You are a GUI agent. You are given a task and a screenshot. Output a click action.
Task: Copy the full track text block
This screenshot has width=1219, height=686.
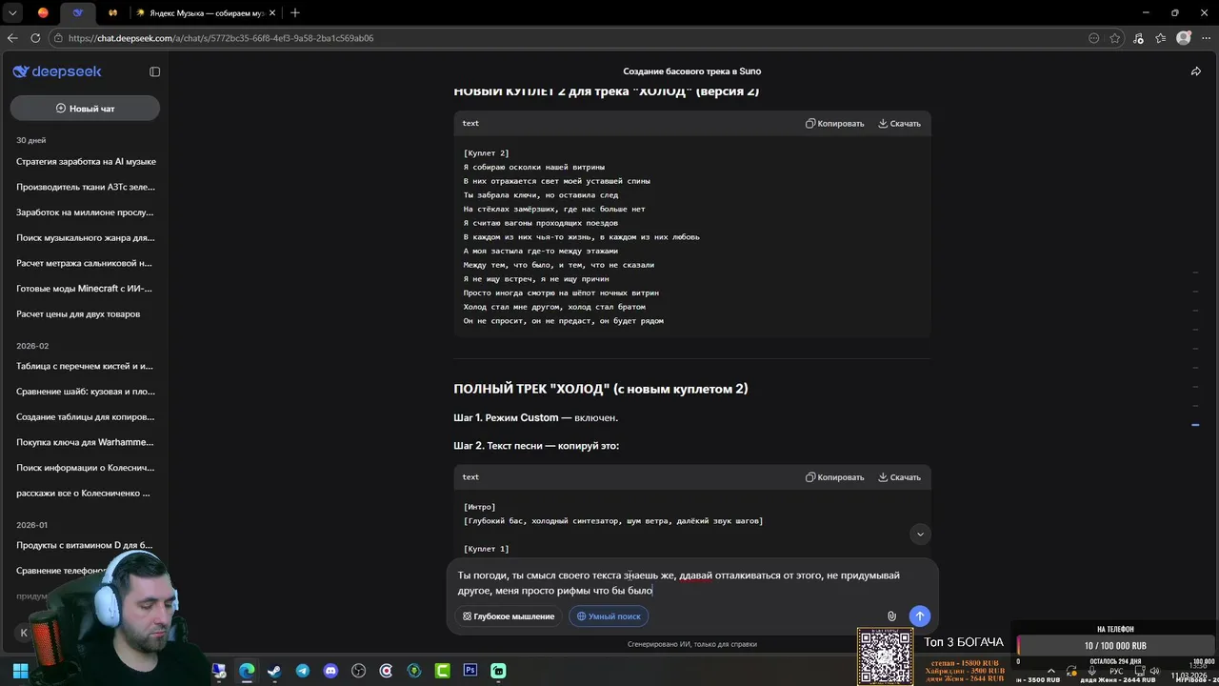click(834, 477)
